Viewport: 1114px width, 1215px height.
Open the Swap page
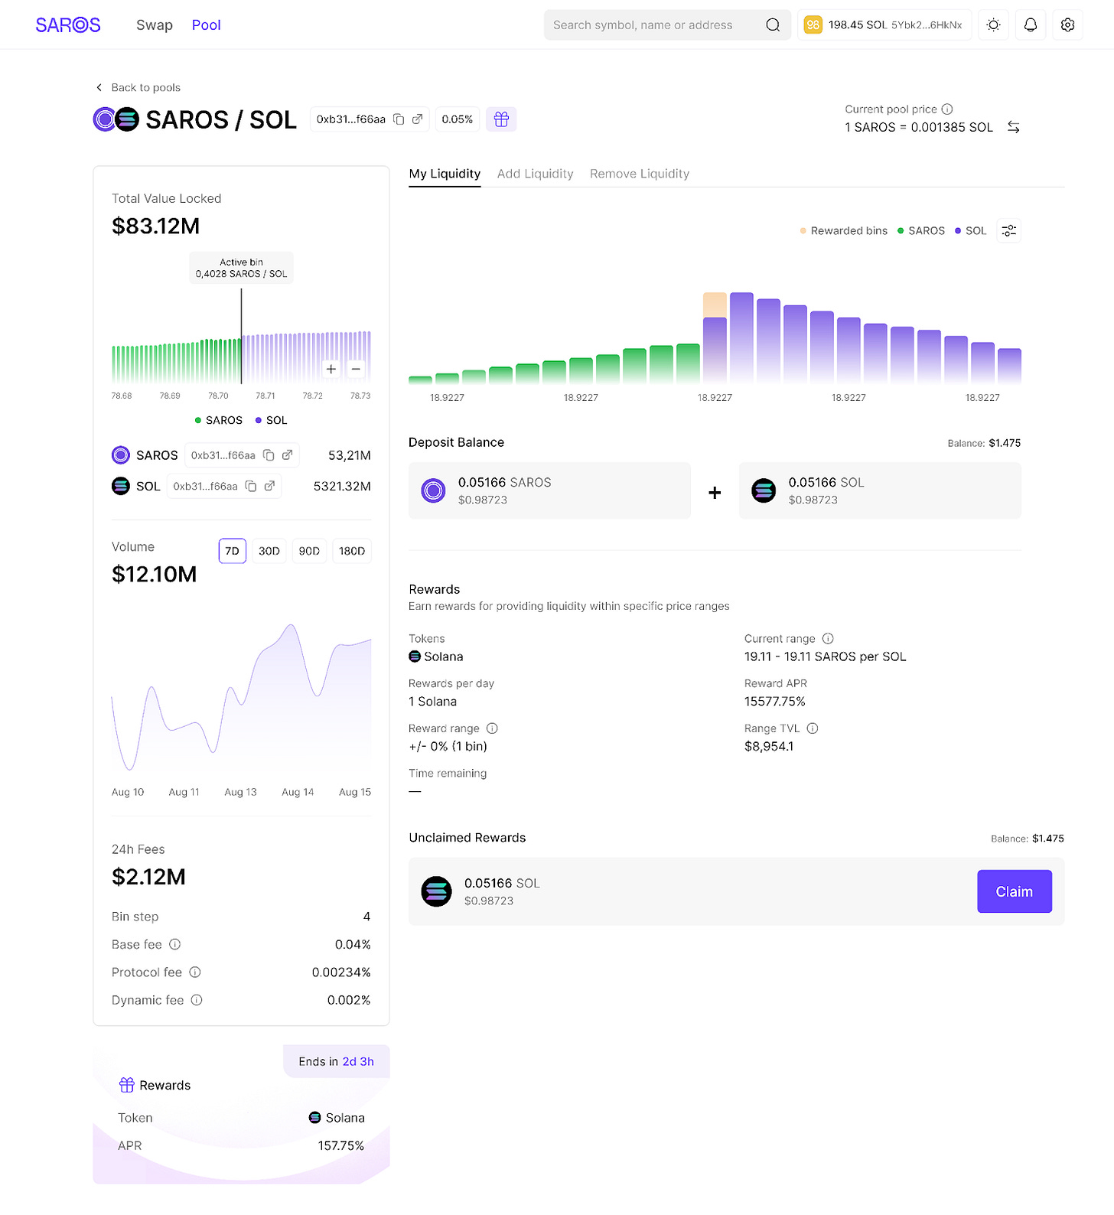point(155,25)
